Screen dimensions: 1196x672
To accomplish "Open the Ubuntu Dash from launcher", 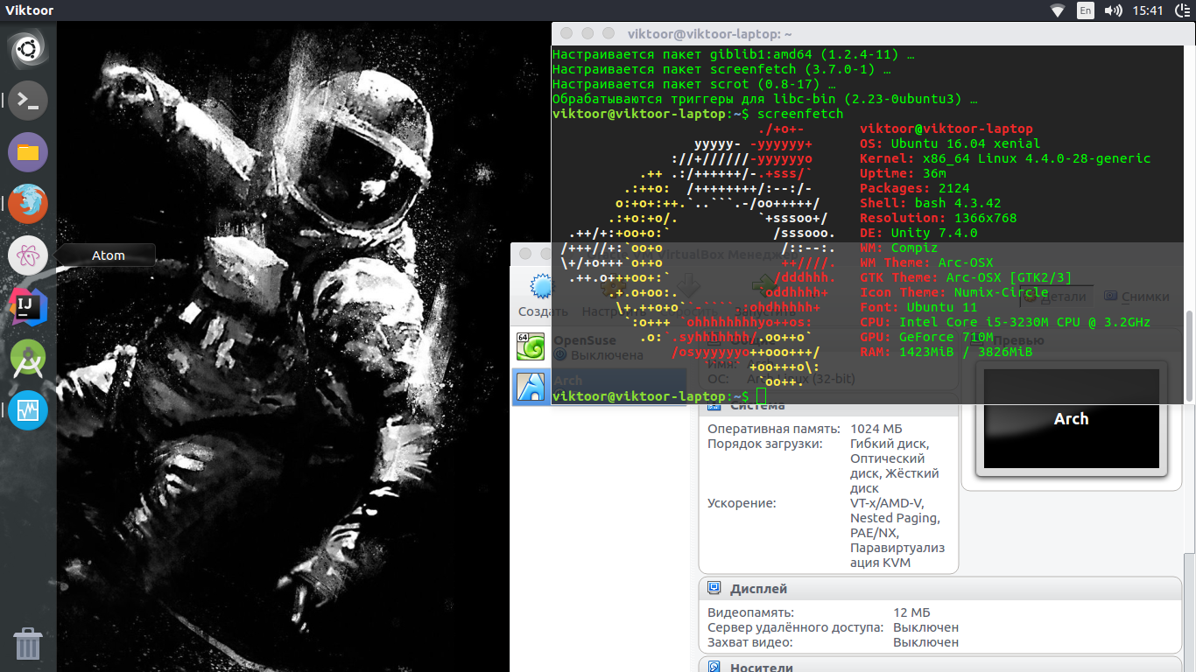I will coord(28,49).
